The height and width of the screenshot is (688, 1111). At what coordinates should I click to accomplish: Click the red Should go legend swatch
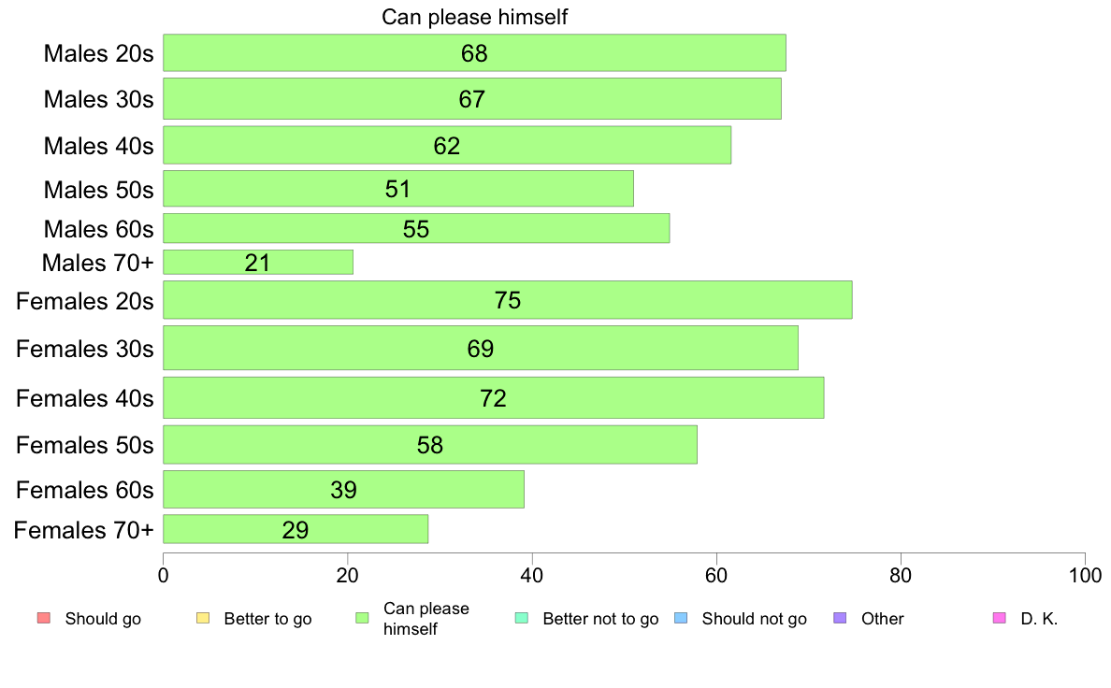point(44,618)
